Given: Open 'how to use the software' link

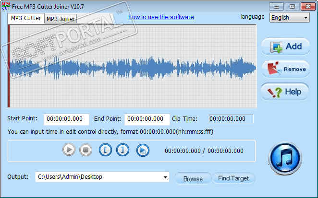Looking at the screenshot, I should coord(161,17).
